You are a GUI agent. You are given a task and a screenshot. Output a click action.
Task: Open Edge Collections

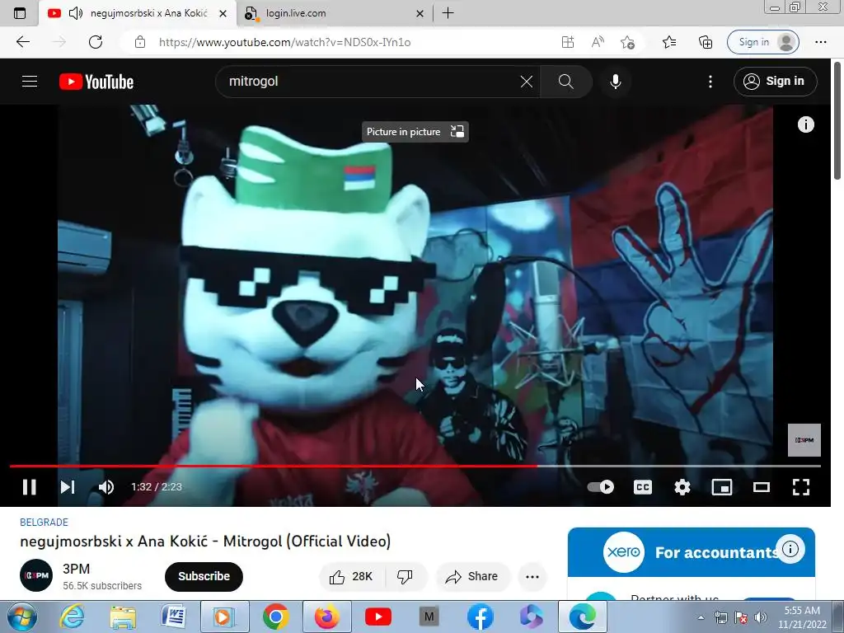pos(706,42)
